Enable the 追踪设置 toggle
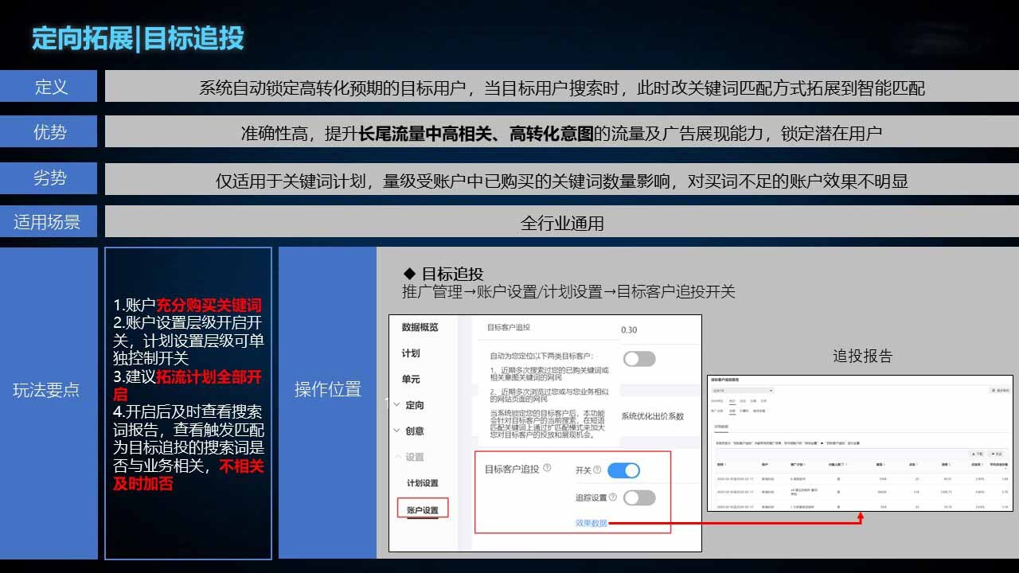Image resolution: width=1019 pixels, height=573 pixels. pos(639,497)
